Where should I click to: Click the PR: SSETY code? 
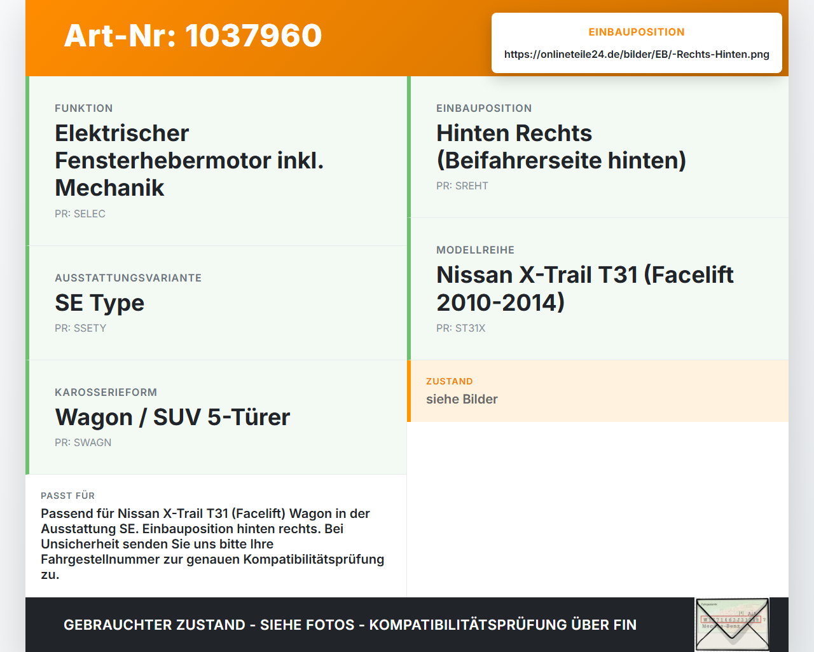pos(81,329)
